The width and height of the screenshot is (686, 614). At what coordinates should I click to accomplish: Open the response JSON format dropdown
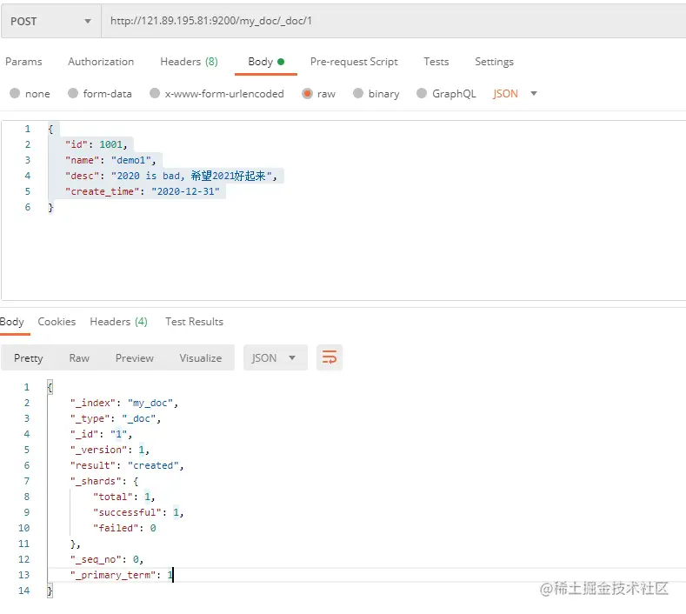[275, 357]
